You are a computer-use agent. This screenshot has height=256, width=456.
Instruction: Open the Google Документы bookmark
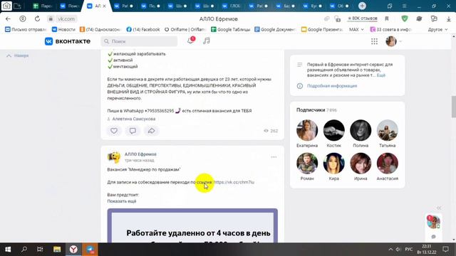(x=275, y=30)
